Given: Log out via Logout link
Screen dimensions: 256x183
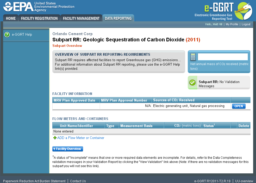Looking at the screenshot, I should [246, 24].
